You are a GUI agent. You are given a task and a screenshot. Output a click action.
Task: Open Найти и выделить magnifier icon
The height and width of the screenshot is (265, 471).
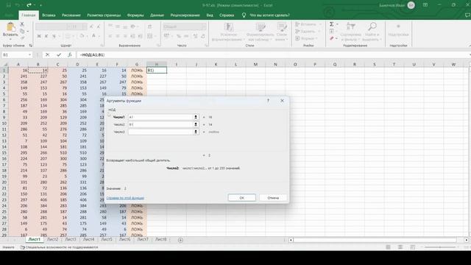372,26
